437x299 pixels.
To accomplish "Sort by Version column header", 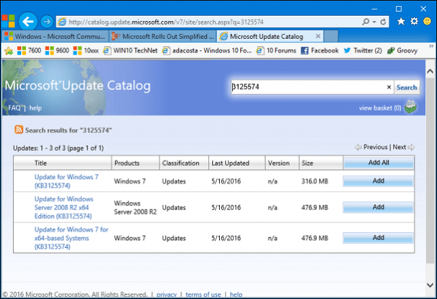I will [279, 163].
